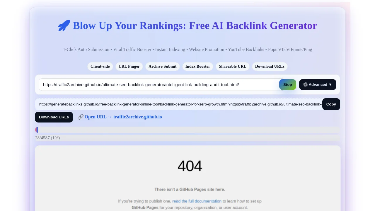This screenshot has width=375, height=211.
Task: Expand the Advanced options dropdown
Action: [318, 85]
